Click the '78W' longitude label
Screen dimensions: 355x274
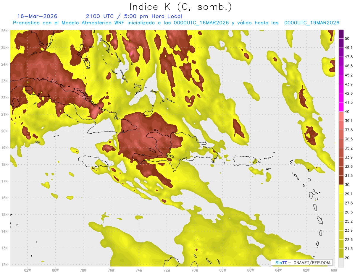[x=83, y=270]
